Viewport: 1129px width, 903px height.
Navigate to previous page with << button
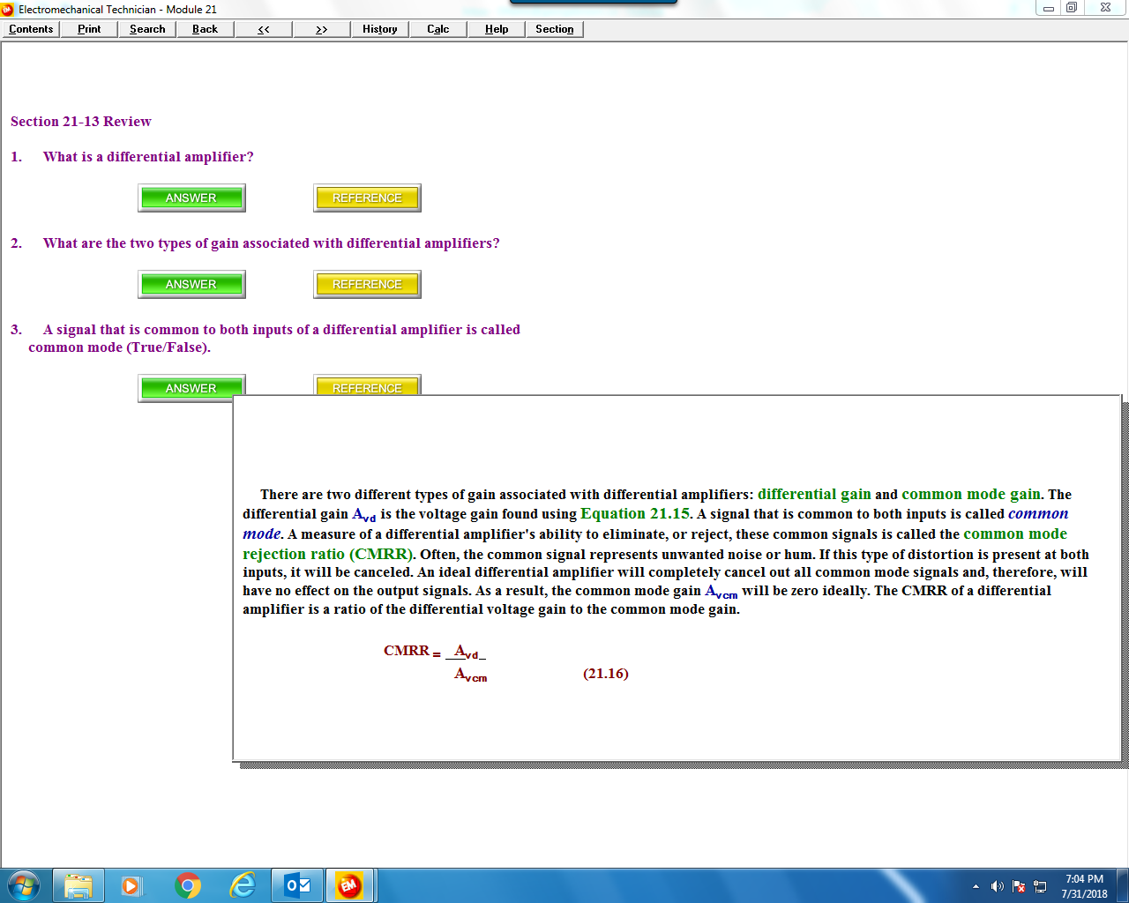[263, 29]
